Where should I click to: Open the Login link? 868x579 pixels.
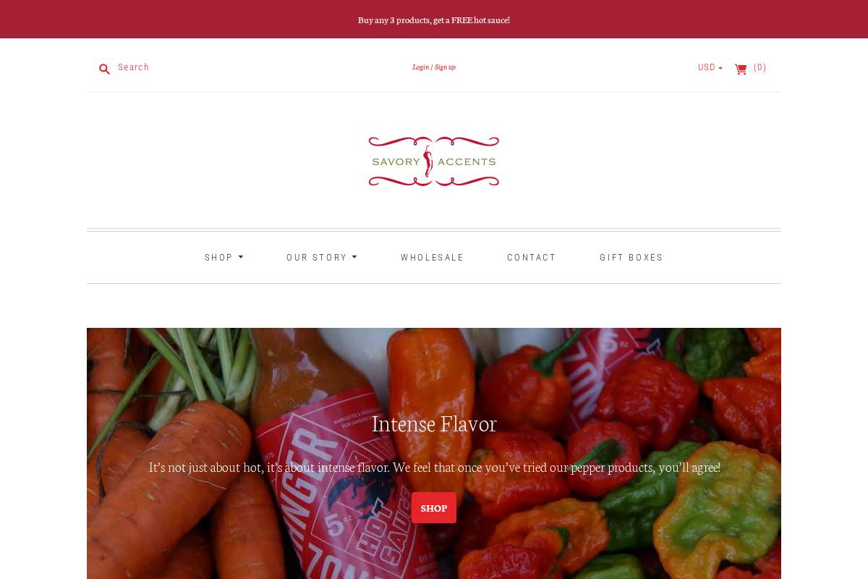coord(420,67)
